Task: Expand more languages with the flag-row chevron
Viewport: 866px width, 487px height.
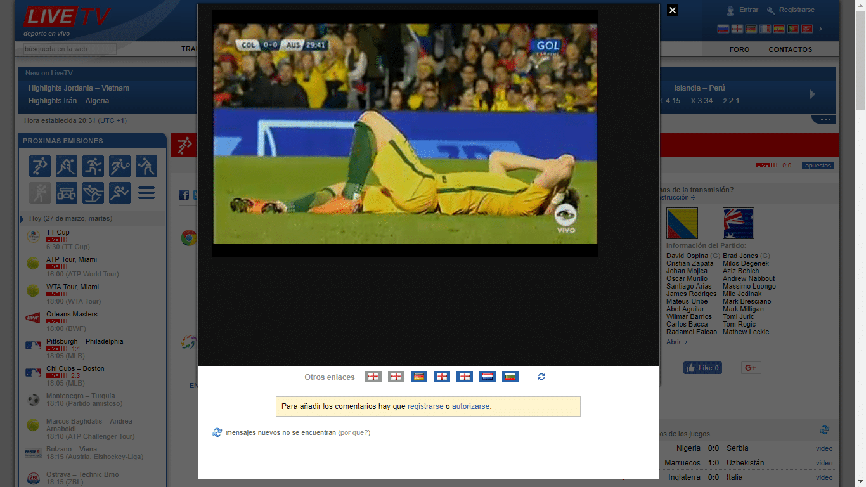Action: click(x=821, y=29)
